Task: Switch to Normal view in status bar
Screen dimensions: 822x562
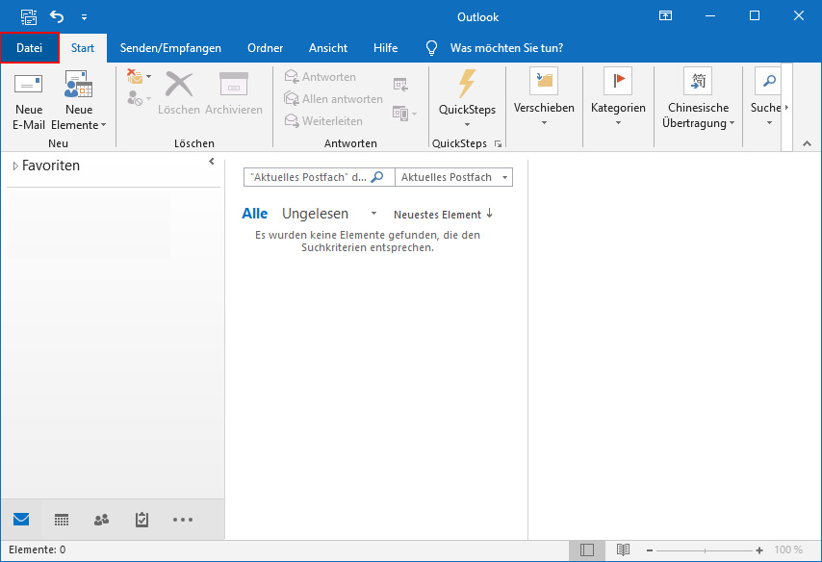Action: tap(587, 549)
